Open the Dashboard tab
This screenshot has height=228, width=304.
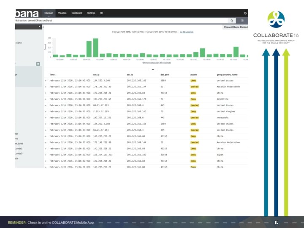coord(77,13)
